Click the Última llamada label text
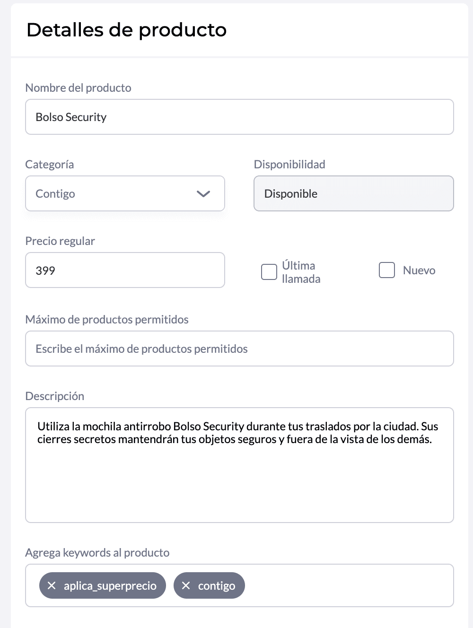This screenshot has width=473, height=628. (x=301, y=272)
